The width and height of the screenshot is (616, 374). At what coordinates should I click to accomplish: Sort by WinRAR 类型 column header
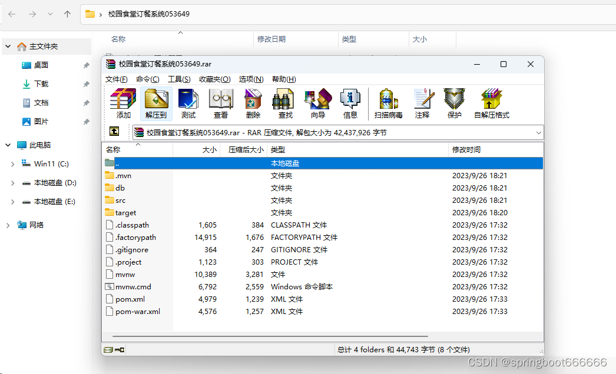357,149
